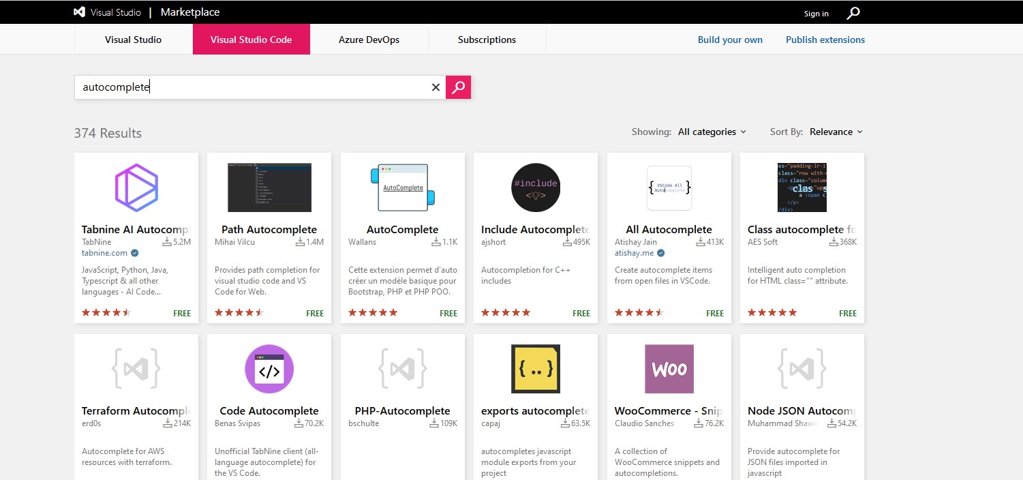Open the WooCommerce Snippets extension title
Image resolution: width=1023 pixels, height=480 pixels.
669,411
